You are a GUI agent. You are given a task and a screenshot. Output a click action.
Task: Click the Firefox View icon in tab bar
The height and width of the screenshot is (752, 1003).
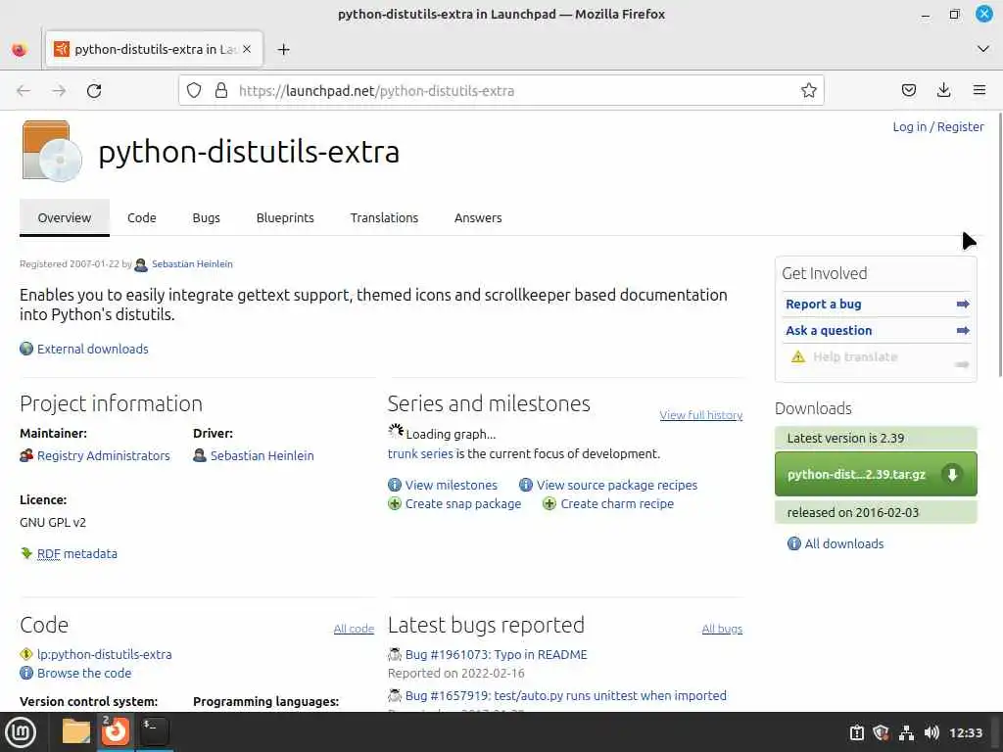pyautogui.click(x=20, y=49)
